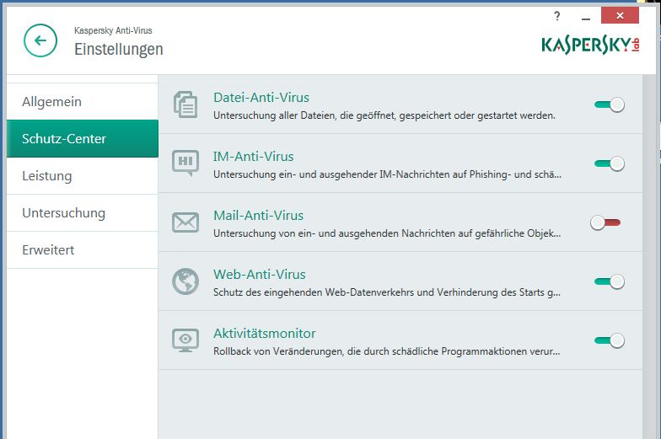Viewport: 661px width, 439px height.
Task: Click the Web-Anti-Virus globe icon
Action: tap(185, 281)
